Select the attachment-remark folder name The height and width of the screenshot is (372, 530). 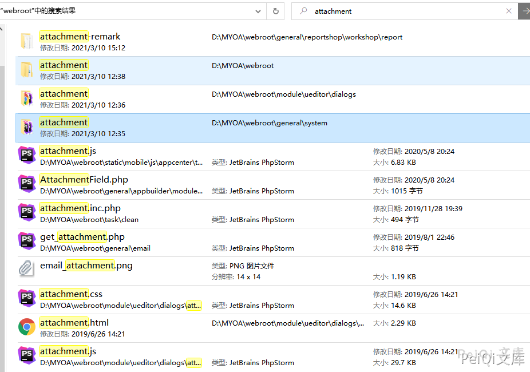80,36
